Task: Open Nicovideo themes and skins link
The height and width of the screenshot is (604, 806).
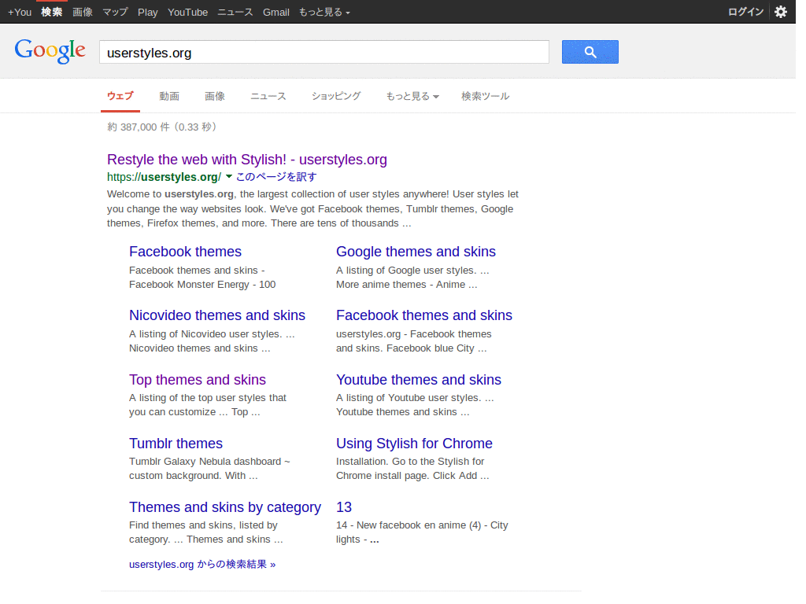Action: 217,315
